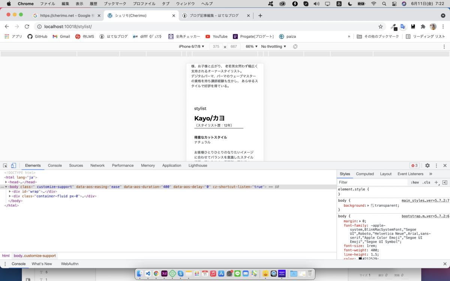Open the No throttling dropdown
Screen dimensions: 450x281
point(274,46)
